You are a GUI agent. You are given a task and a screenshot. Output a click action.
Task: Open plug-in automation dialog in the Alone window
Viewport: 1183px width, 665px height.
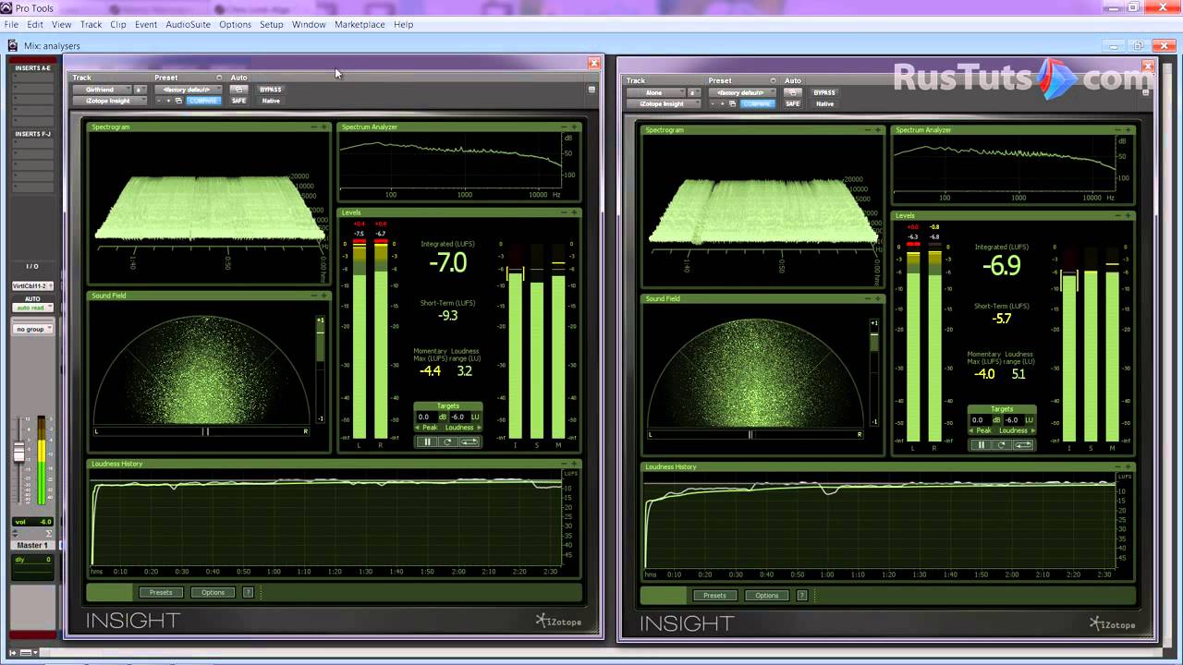[x=793, y=93]
